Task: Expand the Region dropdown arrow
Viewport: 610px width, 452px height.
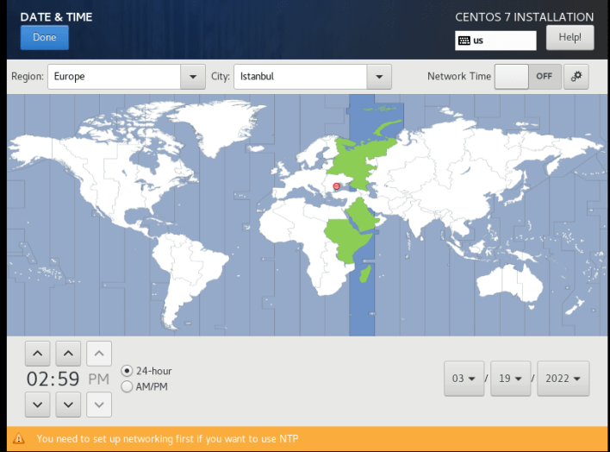Action: point(193,77)
